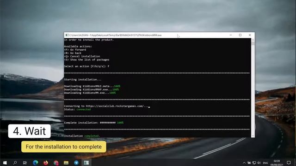The image size is (296, 166).
Task: Click the green 'connected' status text
Action: click(83, 109)
